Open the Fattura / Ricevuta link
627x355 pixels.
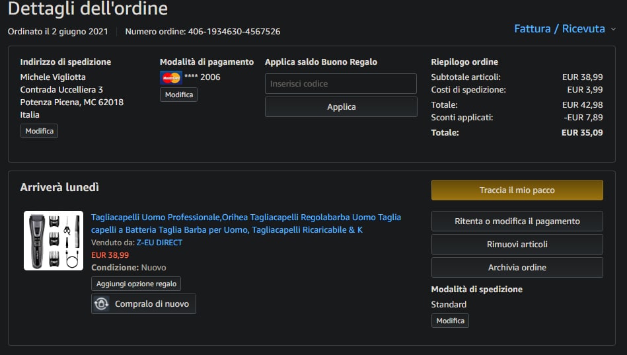559,28
